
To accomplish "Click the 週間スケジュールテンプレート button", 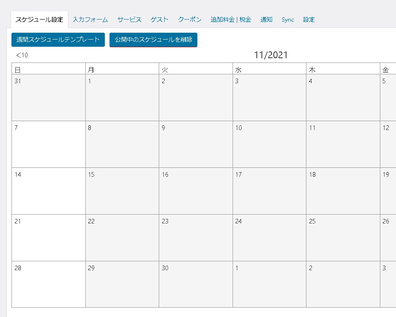I will pyautogui.click(x=58, y=40).
